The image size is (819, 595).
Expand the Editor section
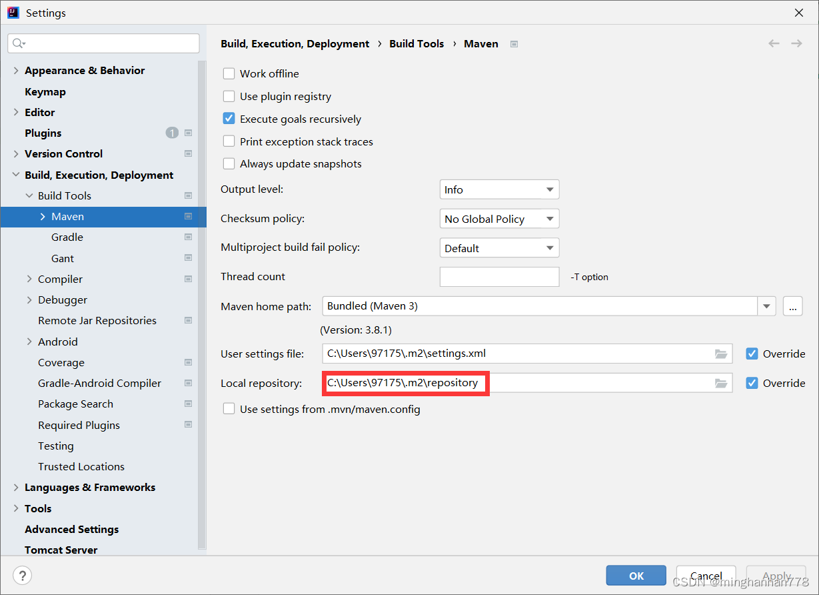point(16,112)
